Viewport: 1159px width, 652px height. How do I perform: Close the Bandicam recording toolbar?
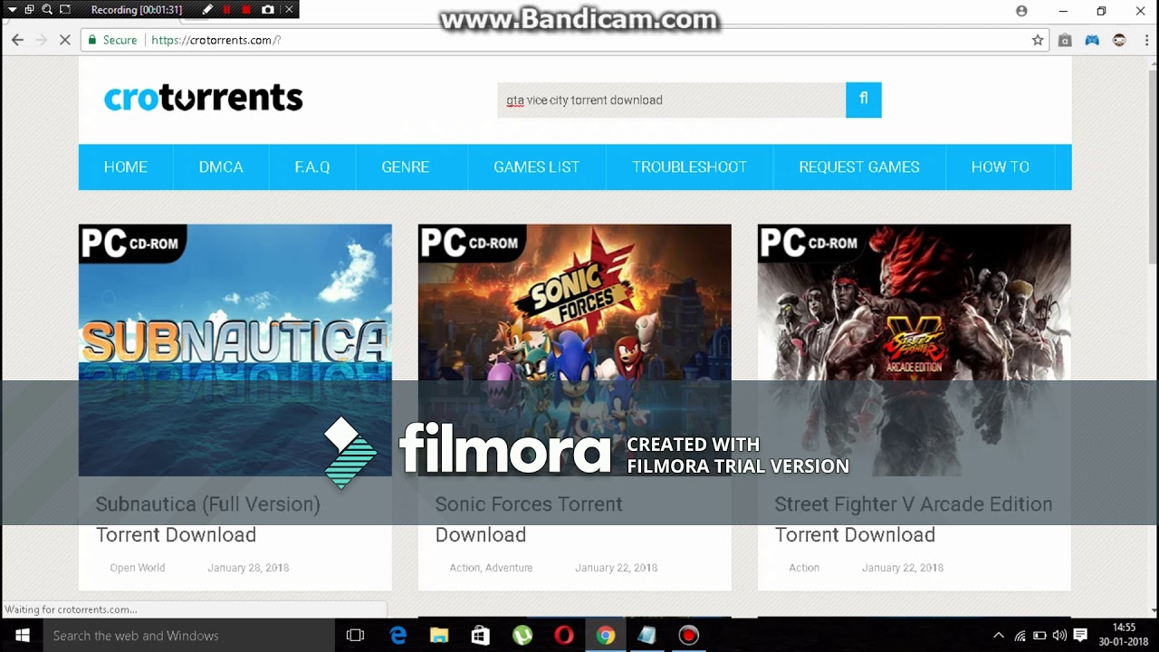pyautogui.click(x=289, y=10)
